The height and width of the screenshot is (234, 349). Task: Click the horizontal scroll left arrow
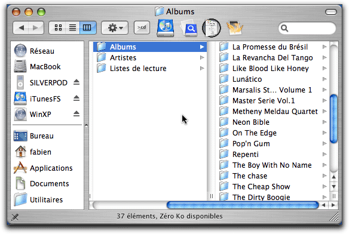324,205
